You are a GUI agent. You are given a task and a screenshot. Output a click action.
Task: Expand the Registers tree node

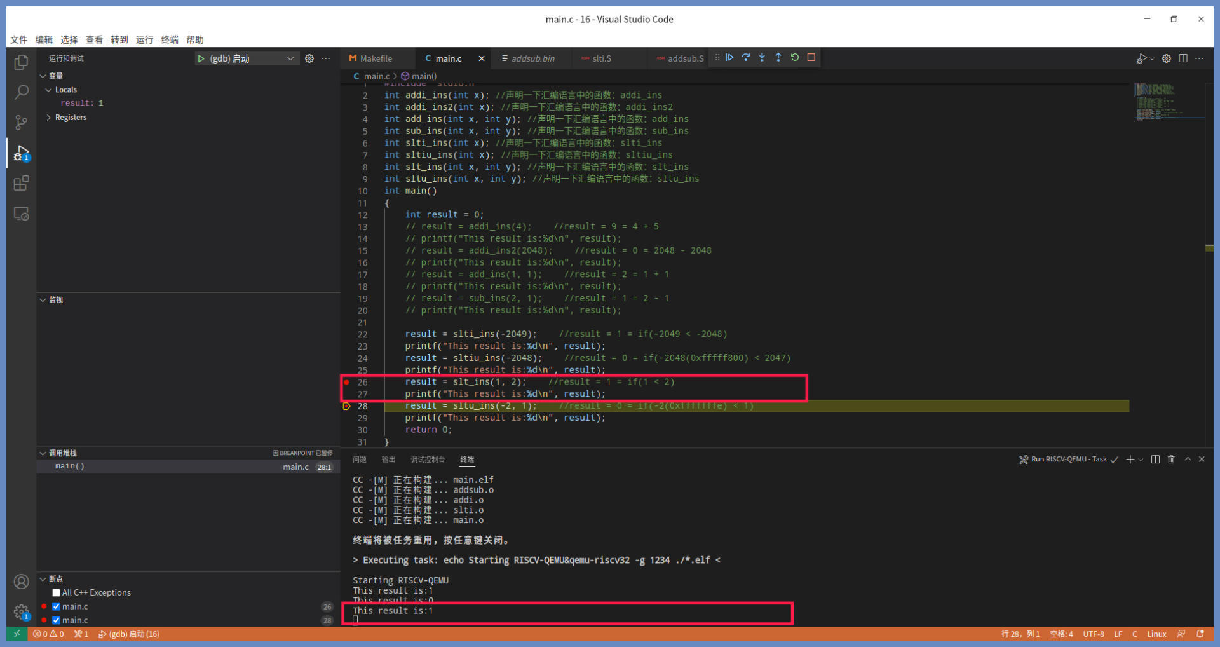click(49, 118)
